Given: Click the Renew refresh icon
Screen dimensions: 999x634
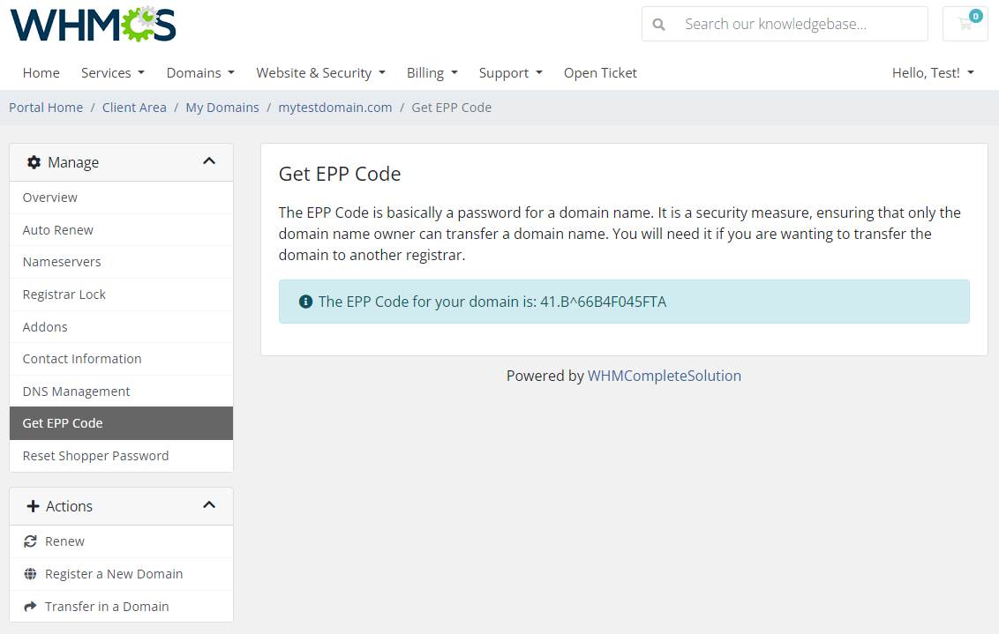Looking at the screenshot, I should (31, 541).
